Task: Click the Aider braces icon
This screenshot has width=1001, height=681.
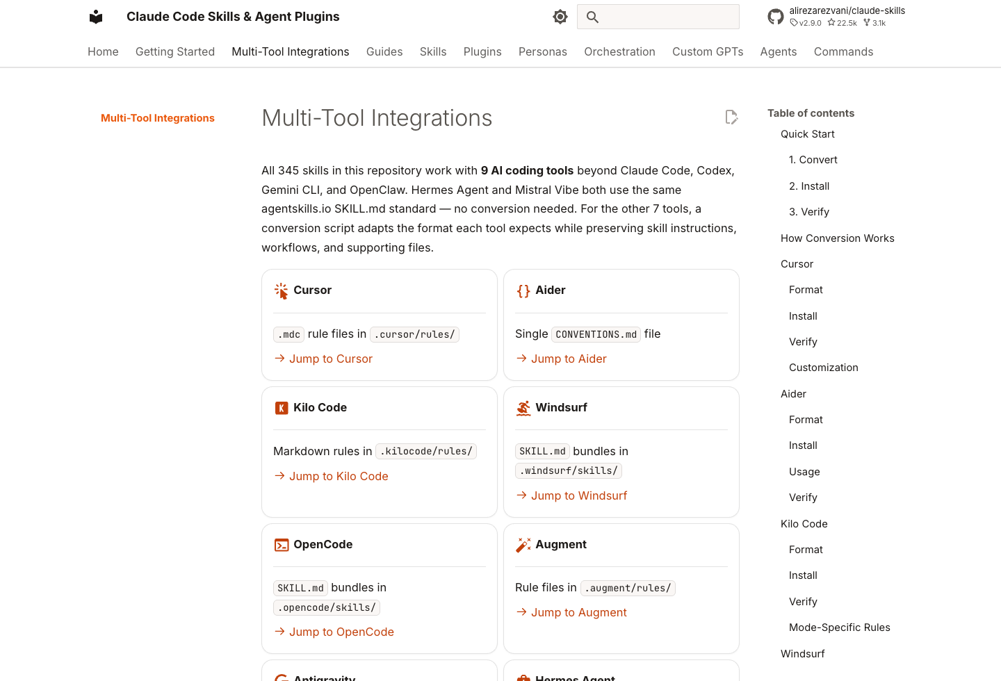Action: [x=523, y=290]
